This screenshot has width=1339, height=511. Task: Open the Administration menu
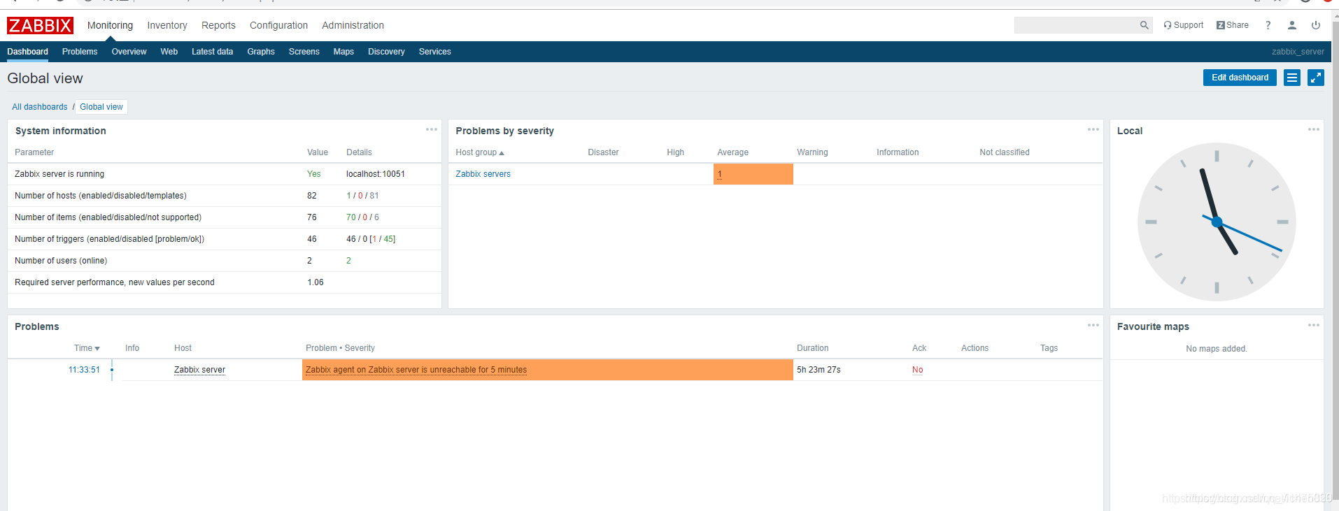click(x=353, y=25)
